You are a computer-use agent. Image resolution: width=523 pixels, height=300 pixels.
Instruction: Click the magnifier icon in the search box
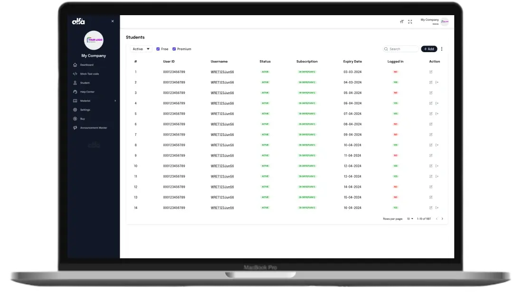[386, 49]
